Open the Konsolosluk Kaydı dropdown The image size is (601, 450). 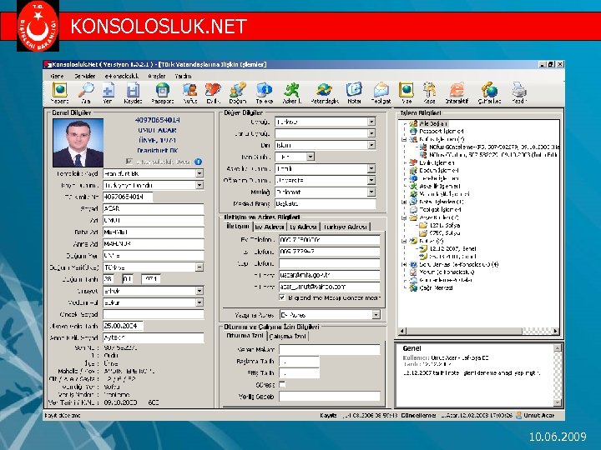[x=199, y=173]
